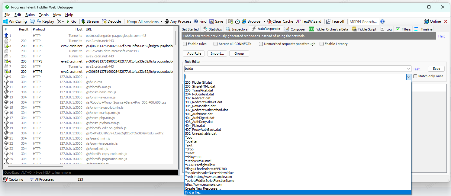Image resolution: width=451 pixels, height=196 pixels.
Task: Tick 'Match only once' checkbox
Action: point(415,76)
